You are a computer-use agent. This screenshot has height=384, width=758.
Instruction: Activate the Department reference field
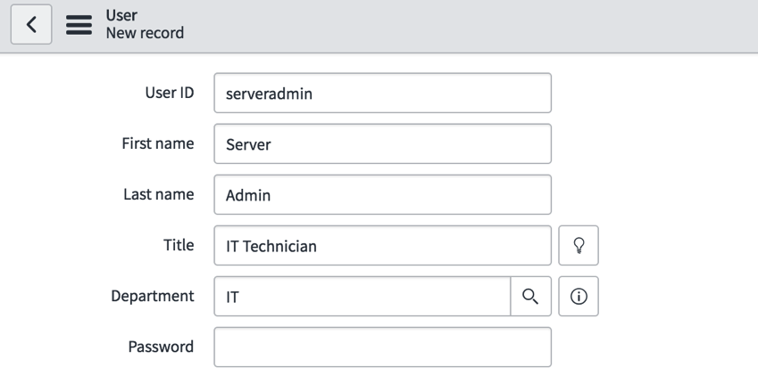click(x=362, y=296)
